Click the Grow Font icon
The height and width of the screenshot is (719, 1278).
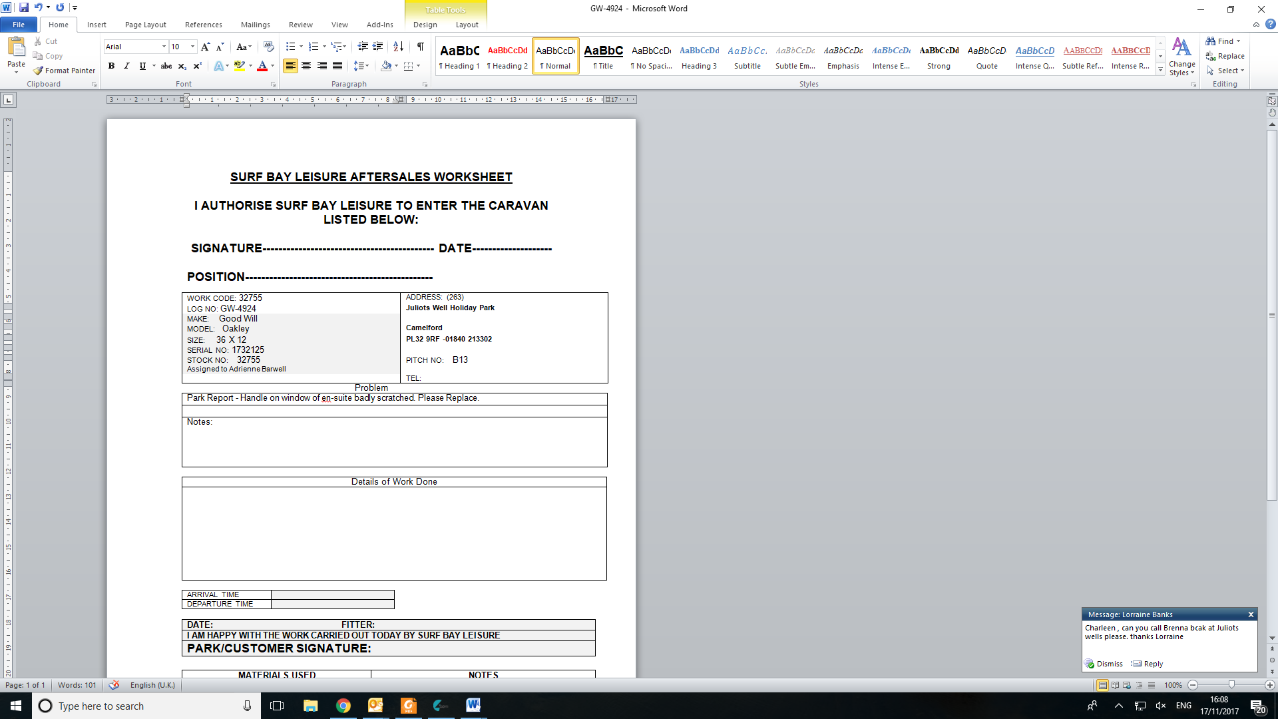(x=205, y=47)
